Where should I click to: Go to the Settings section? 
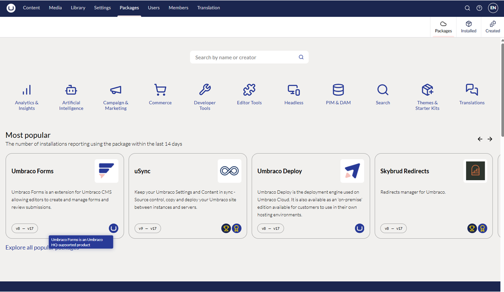[102, 8]
